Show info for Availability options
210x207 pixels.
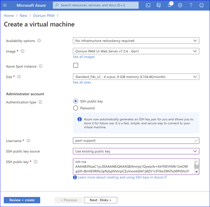[x=39, y=40]
